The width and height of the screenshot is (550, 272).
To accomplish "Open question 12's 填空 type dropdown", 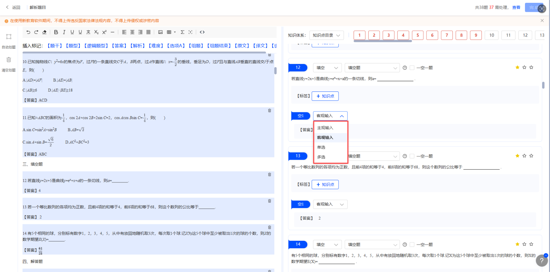I will point(327,68).
